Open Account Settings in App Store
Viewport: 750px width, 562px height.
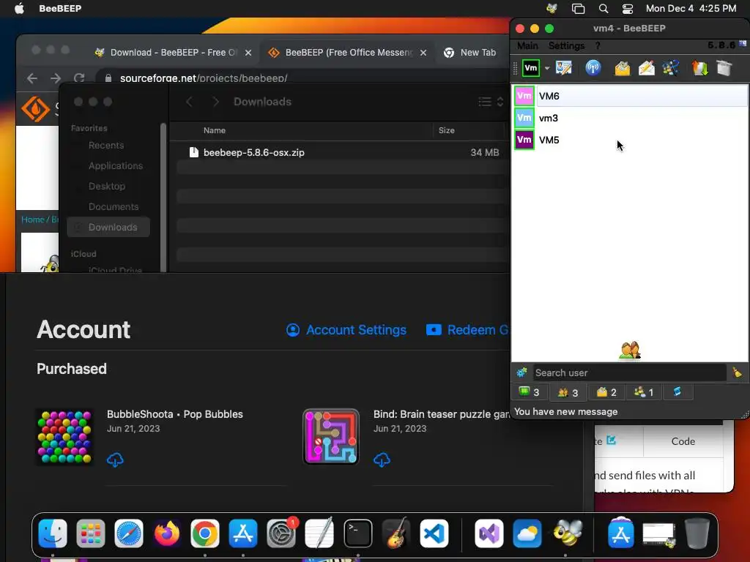346,330
